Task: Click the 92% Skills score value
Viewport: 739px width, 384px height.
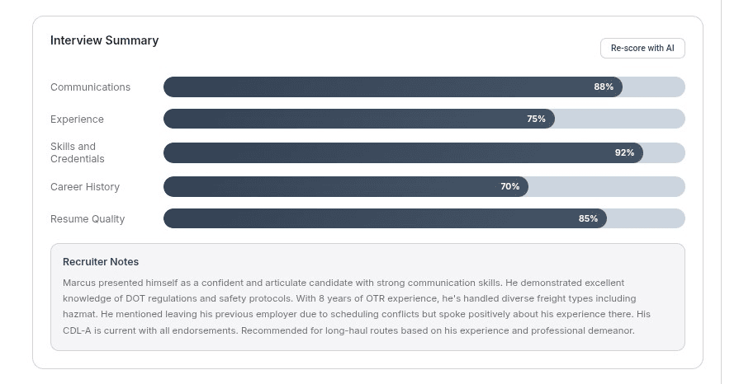Action: [624, 152]
